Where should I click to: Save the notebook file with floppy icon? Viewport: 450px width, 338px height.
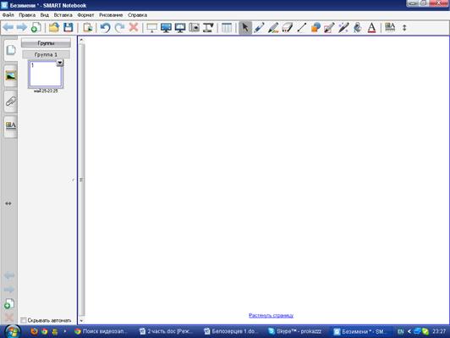point(68,28)
